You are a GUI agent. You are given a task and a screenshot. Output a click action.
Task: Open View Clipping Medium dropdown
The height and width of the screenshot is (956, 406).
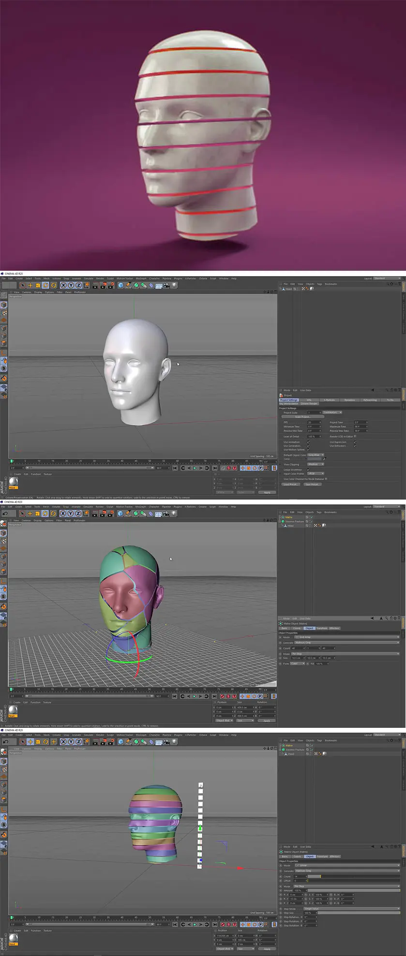pos(316,464)
